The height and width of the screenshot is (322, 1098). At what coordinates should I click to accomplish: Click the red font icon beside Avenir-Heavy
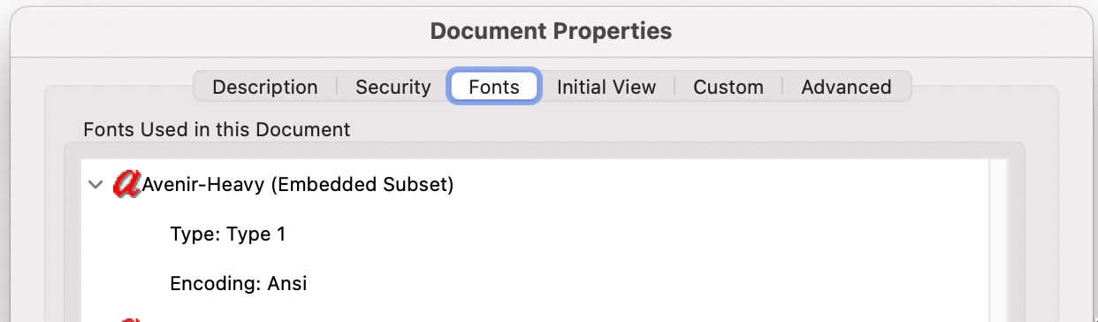(x=127, y=185)
